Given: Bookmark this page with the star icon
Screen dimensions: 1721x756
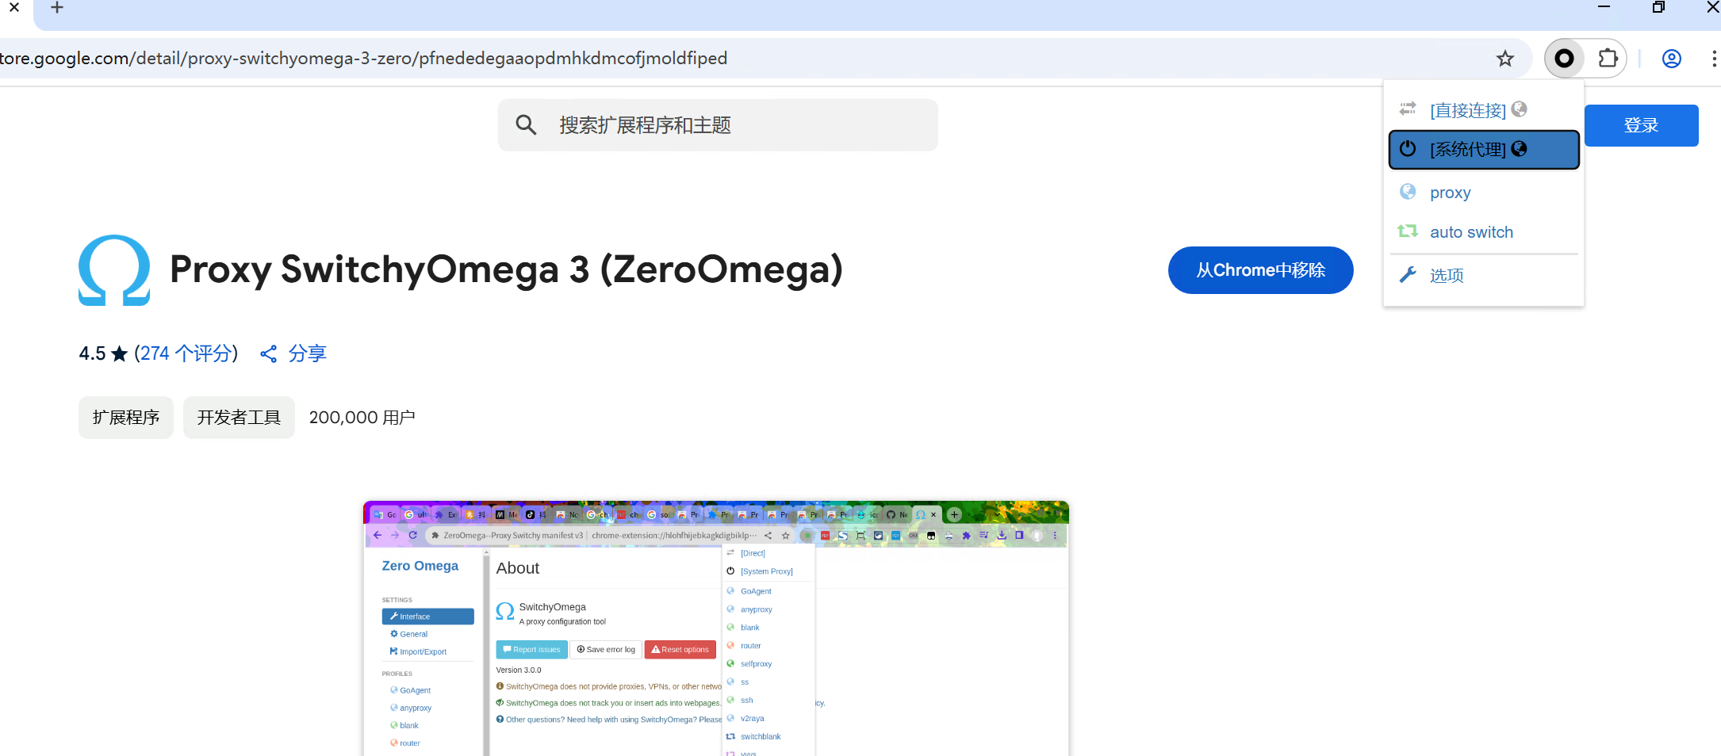Looking at the screenshot, I should click(x=1504, y=59).
